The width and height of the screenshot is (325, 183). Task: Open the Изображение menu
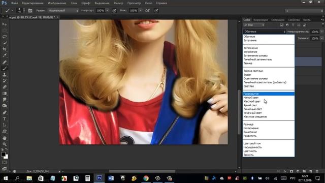pos(57,3)
